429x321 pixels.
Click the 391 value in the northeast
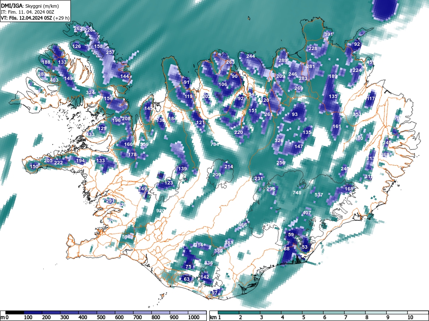pos(328,34)
